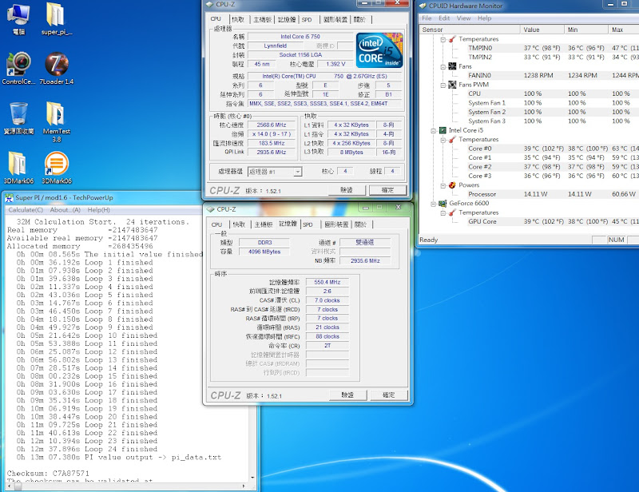Collapse the Temperatures node above TMPIN0

point(443,40)
